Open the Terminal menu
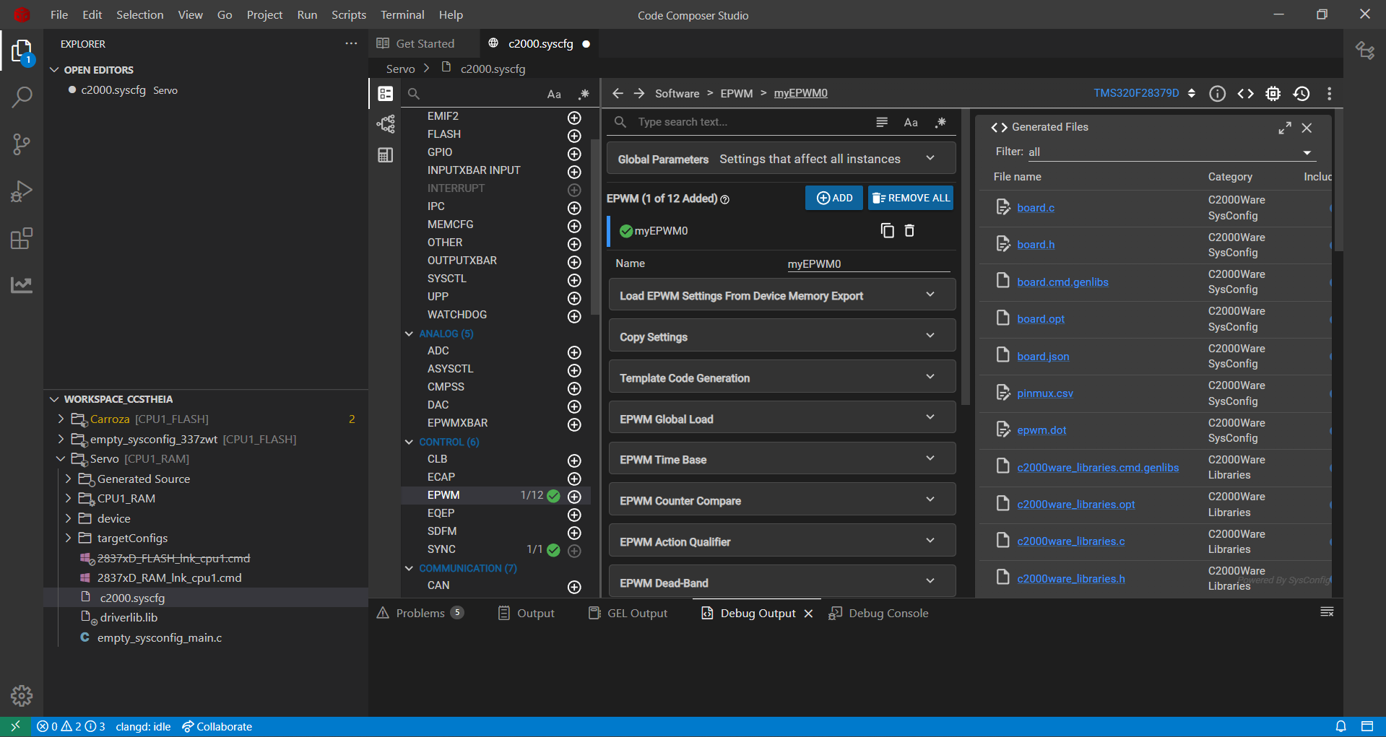The height and width of the screenshot is (737, 1386). [x=402, y=14]
